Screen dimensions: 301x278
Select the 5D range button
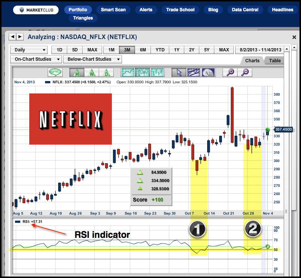75,50
